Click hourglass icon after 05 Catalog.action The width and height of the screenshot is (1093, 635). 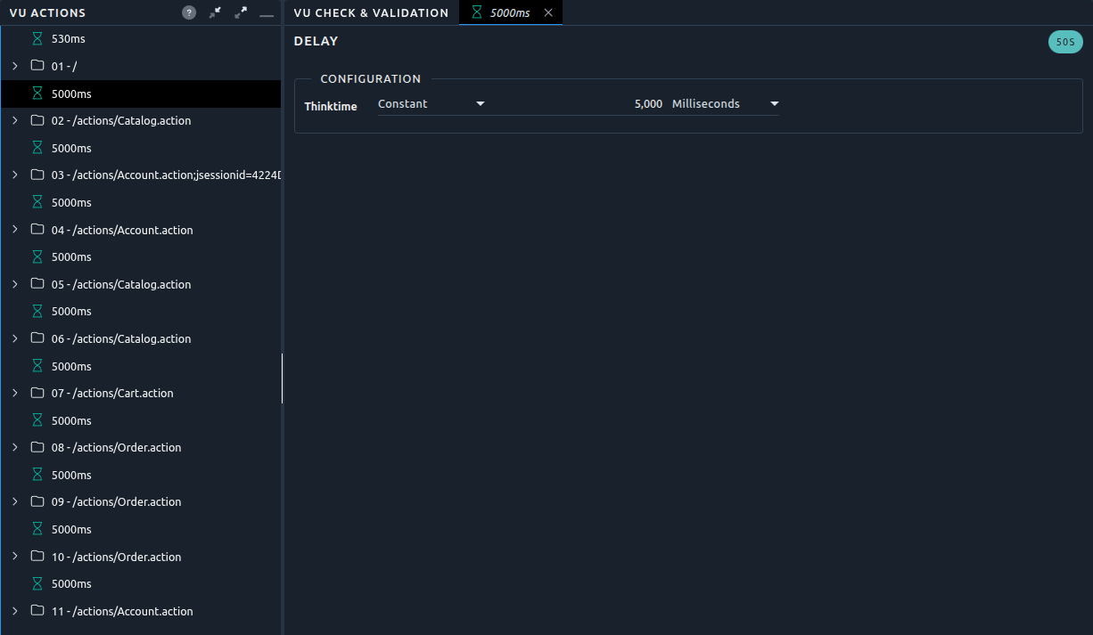point(37,311)
